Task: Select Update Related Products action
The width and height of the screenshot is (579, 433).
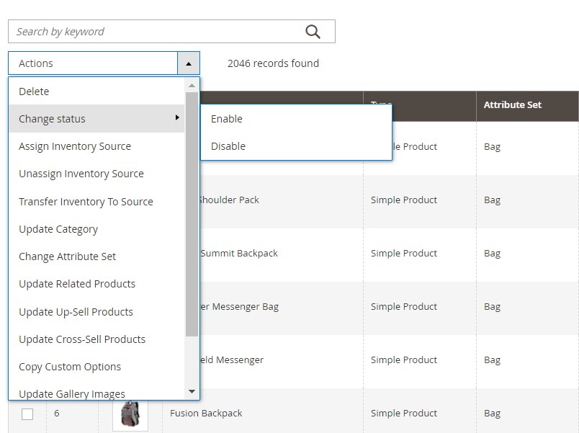Action: tap(77, 284)
